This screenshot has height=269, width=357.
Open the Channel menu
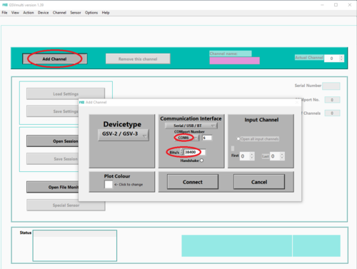pos(59,13)
